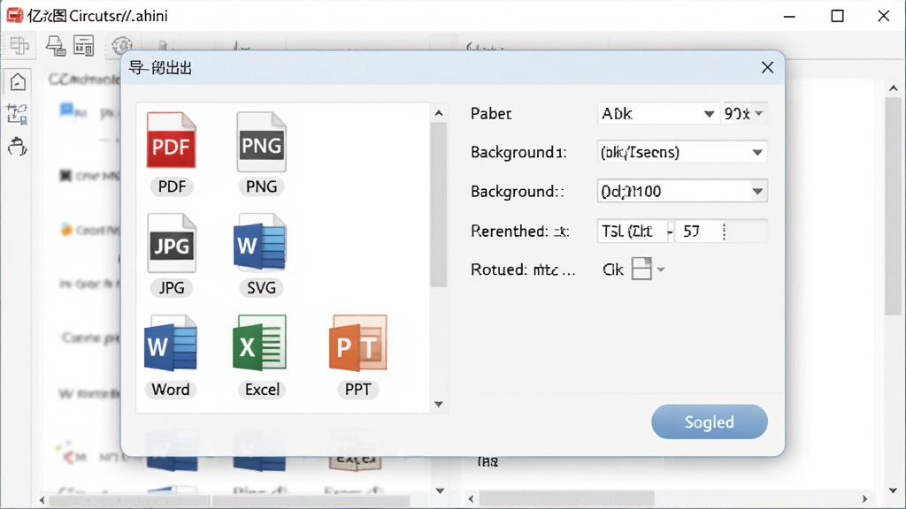
Task: Click the diagram shapes icon in the left sidebar
Action: click(18, 114)
